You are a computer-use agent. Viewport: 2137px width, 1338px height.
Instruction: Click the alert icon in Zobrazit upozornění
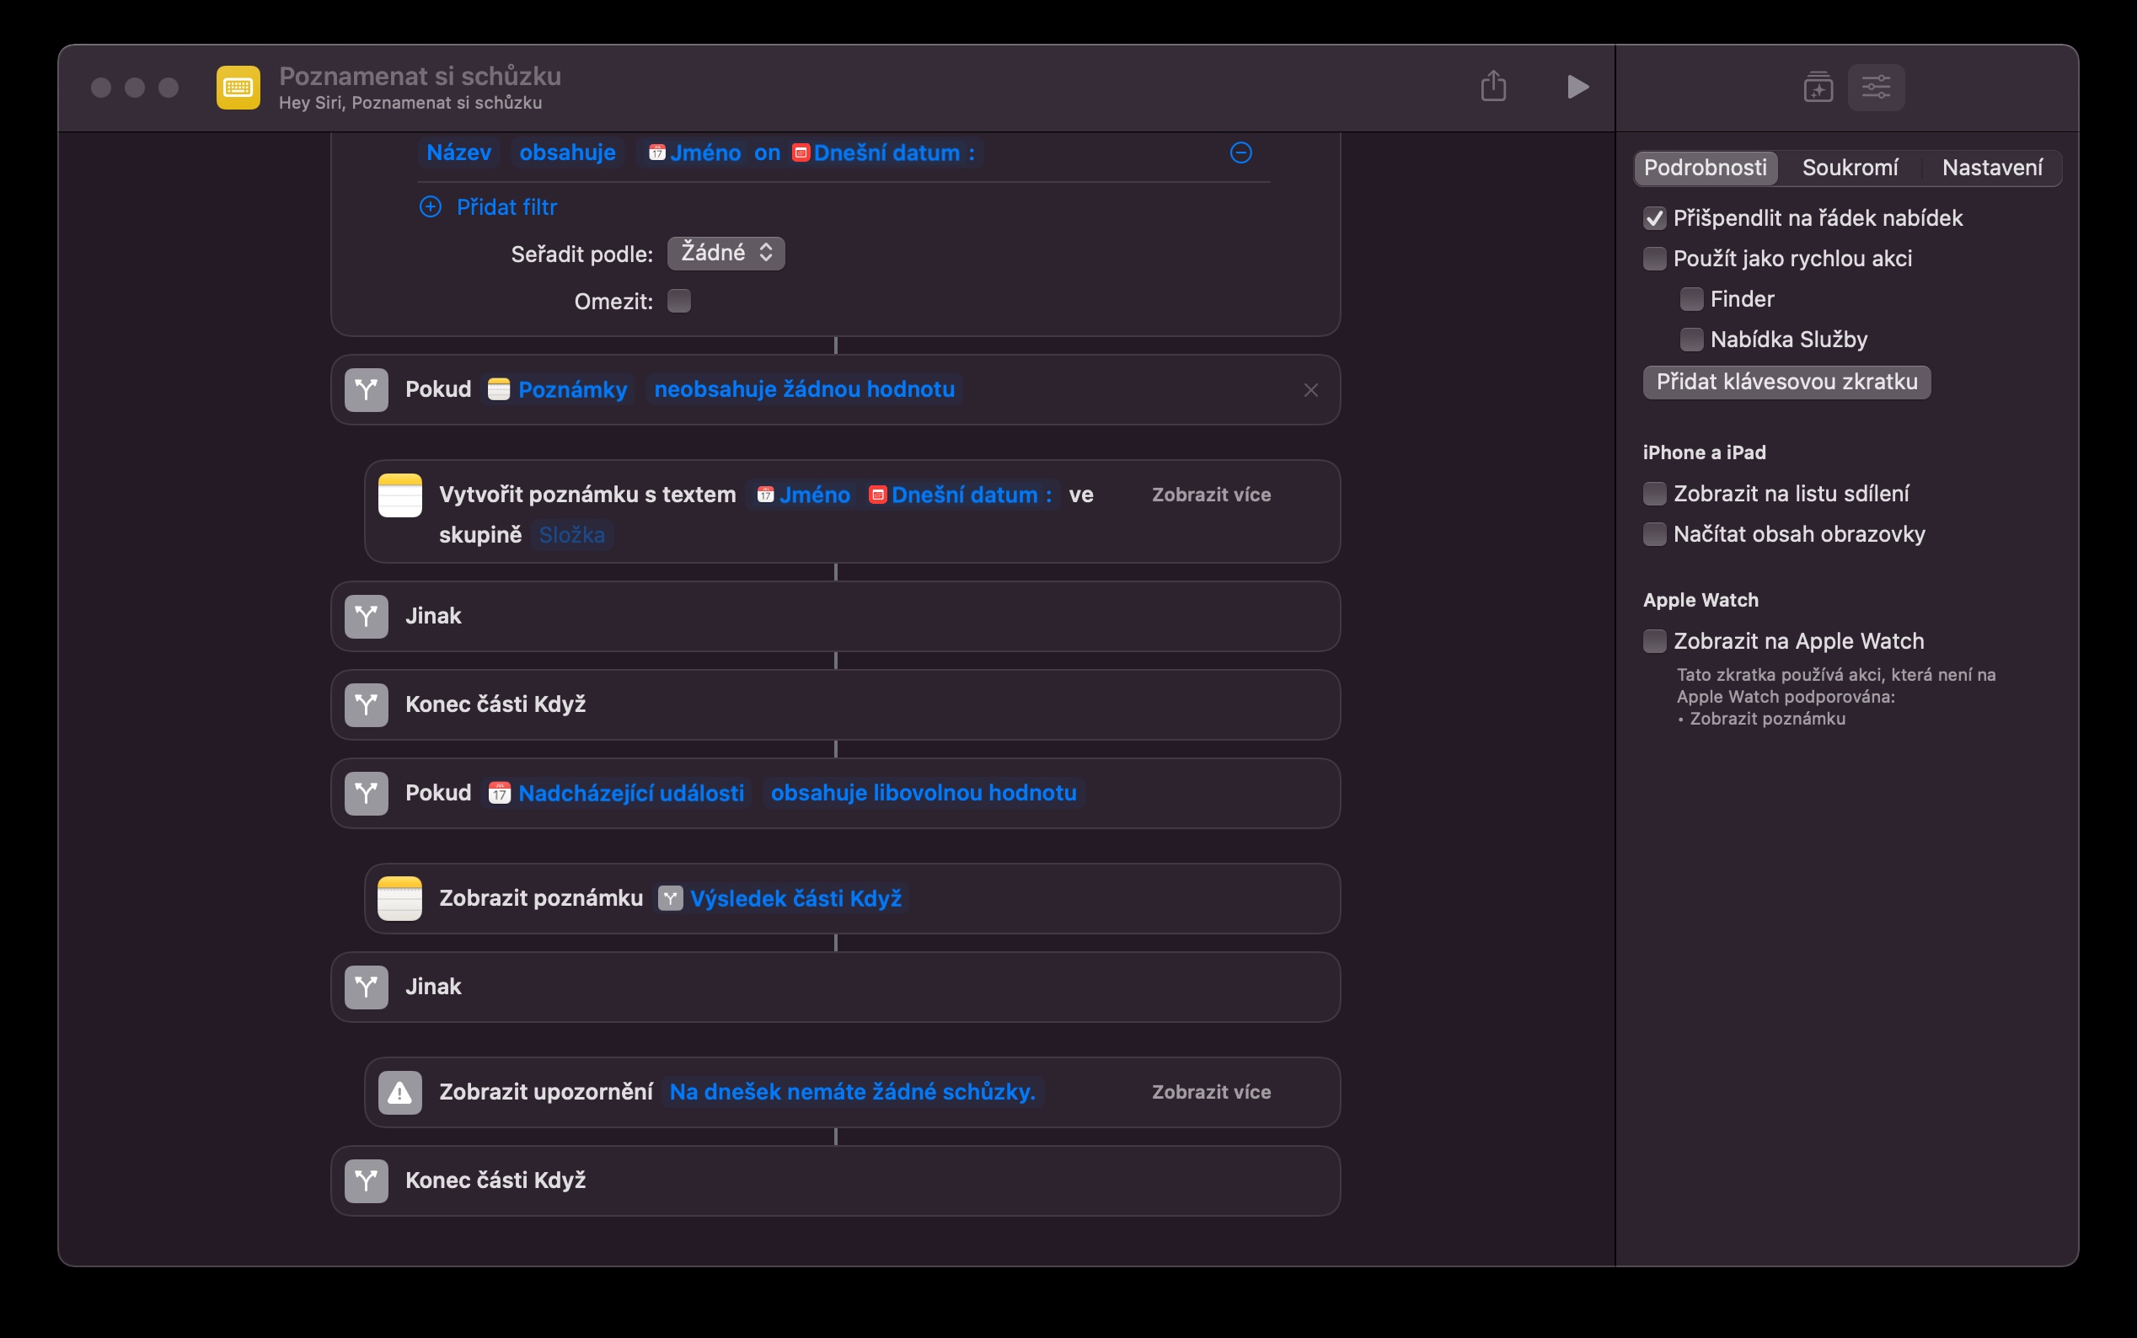[400, 1092]
